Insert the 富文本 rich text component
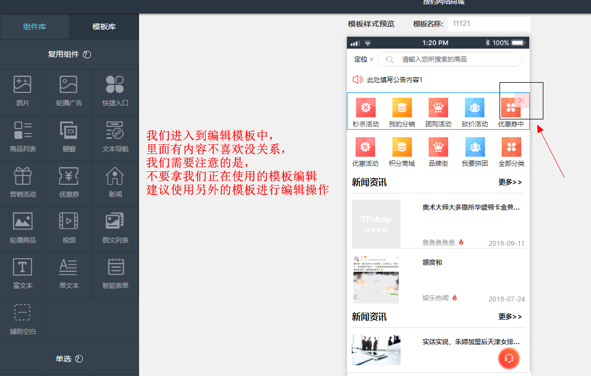 (23, 274)
